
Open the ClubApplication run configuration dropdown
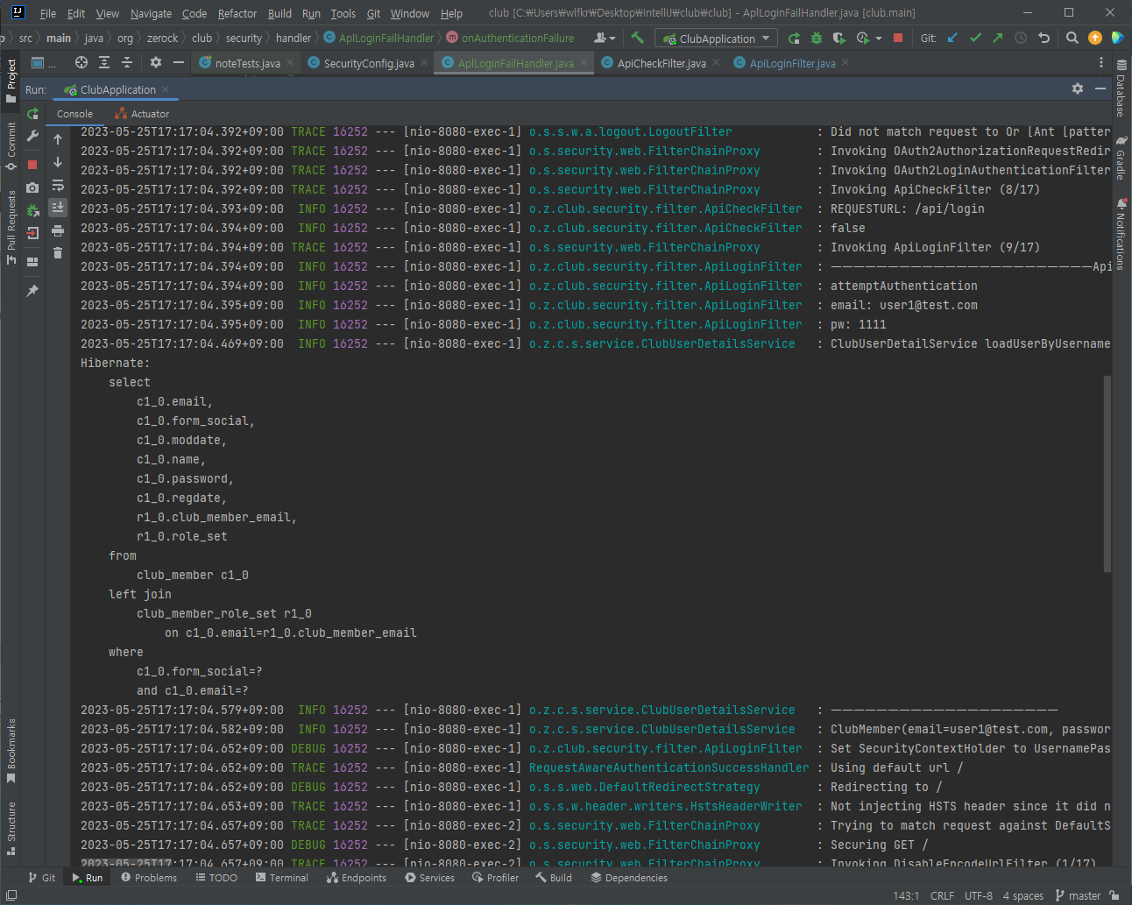(x=716, y=39)
